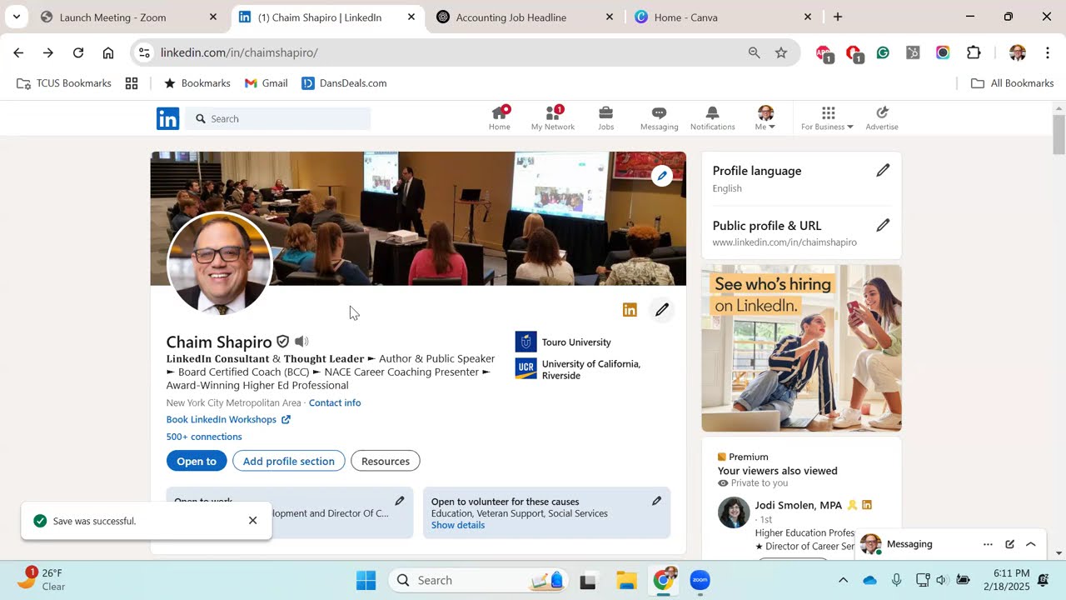
Task: Dismiss Save was successful toast
Action: [x=253, y=521]
